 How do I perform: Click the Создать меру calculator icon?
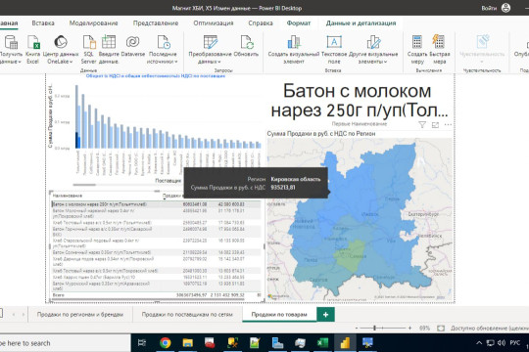(x=417, y=42)
